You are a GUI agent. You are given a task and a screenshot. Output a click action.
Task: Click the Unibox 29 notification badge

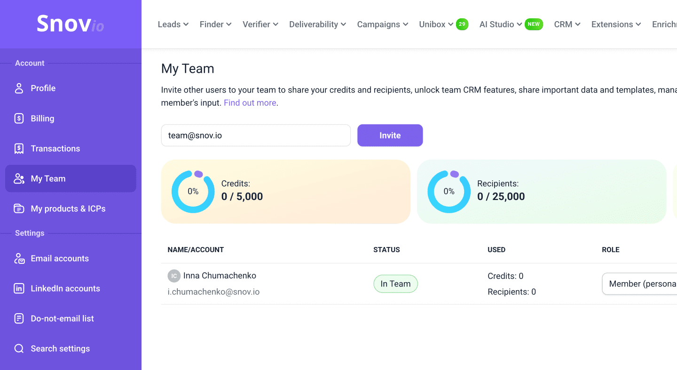point(462,24)
